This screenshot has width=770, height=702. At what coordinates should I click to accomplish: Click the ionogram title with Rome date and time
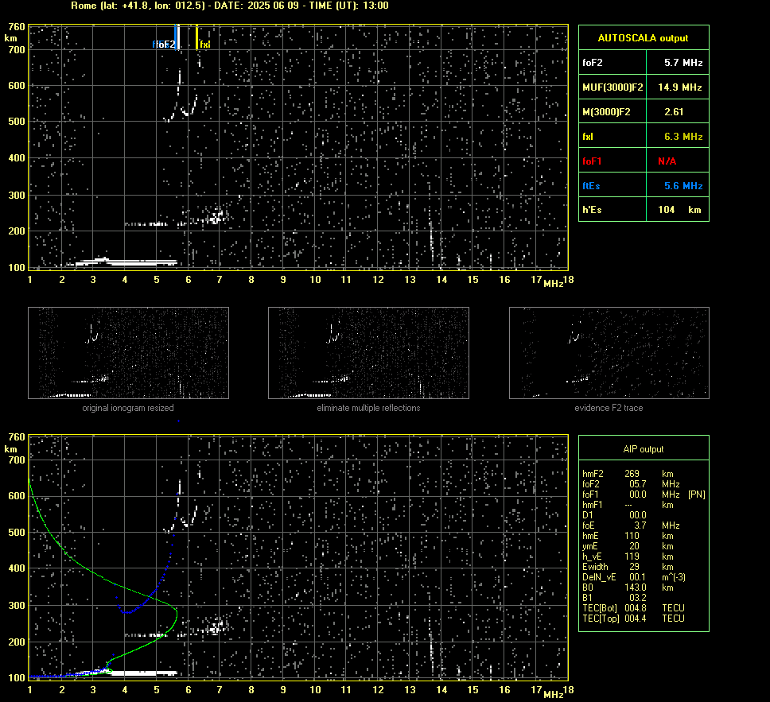pyautogui.click(x=230, y=6)
